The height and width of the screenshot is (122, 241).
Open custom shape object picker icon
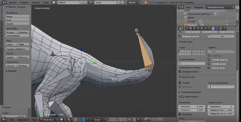coord(209,87)
